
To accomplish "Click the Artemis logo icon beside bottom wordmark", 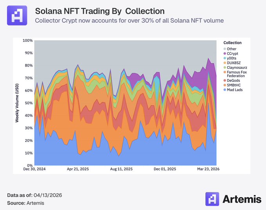I will tap(213, 199).
